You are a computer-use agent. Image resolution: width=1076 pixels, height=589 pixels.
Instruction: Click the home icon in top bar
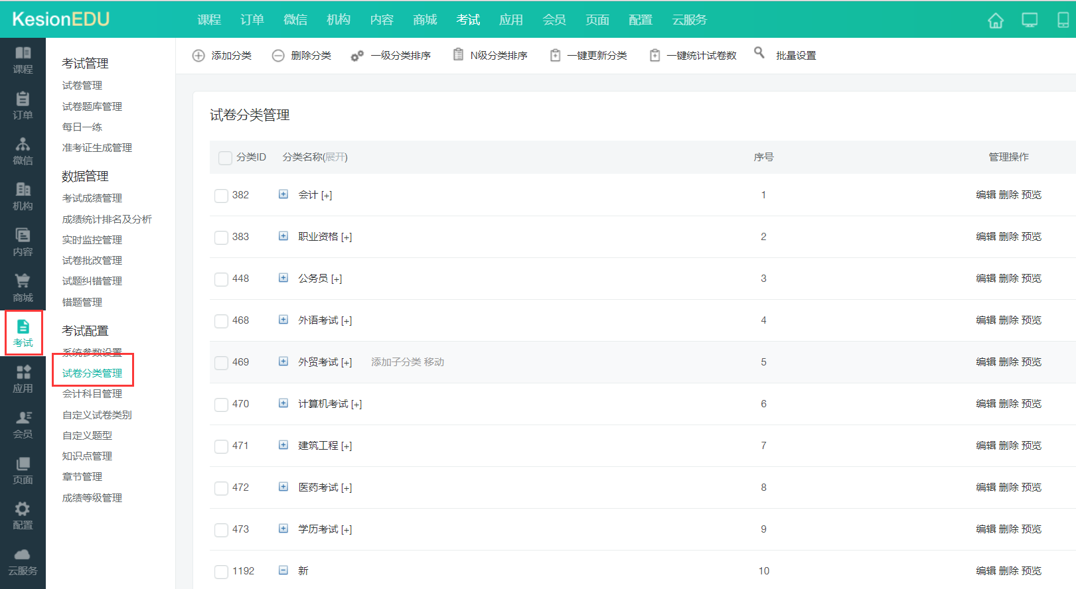(x=995, y=21)
